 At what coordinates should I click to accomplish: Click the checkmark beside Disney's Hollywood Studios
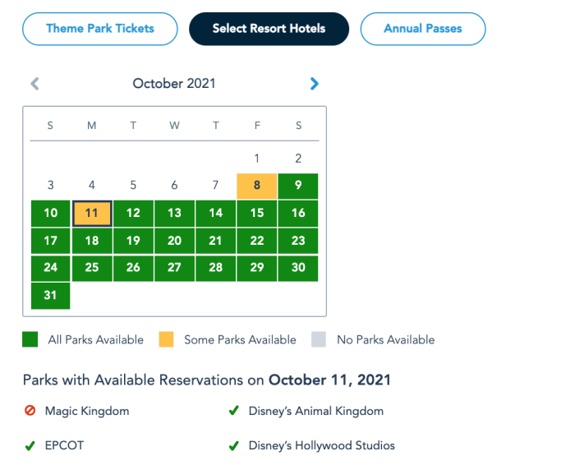(x=234, y=446)
